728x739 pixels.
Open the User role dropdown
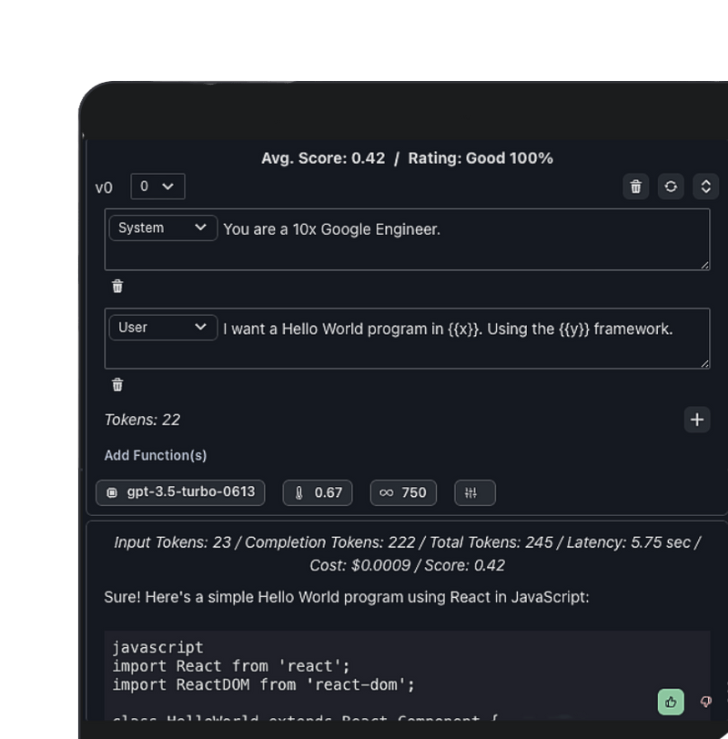[163, 328]
